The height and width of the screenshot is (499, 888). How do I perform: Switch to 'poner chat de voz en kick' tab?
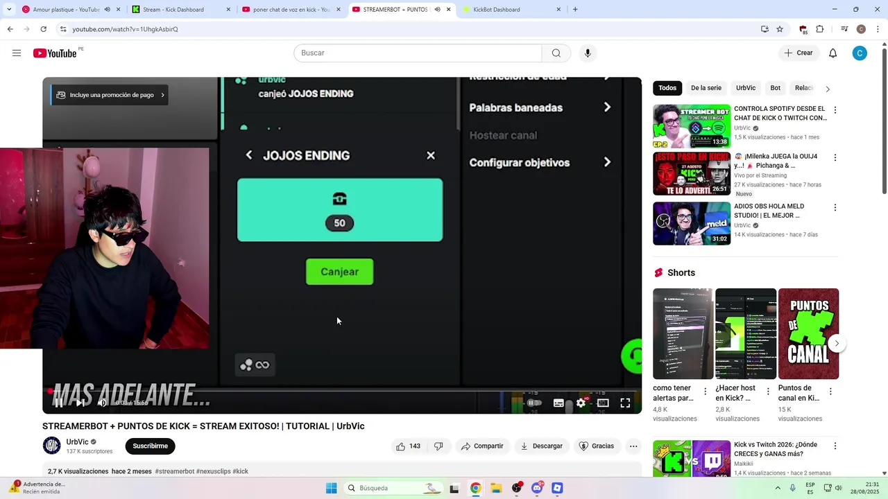(290, 10)
